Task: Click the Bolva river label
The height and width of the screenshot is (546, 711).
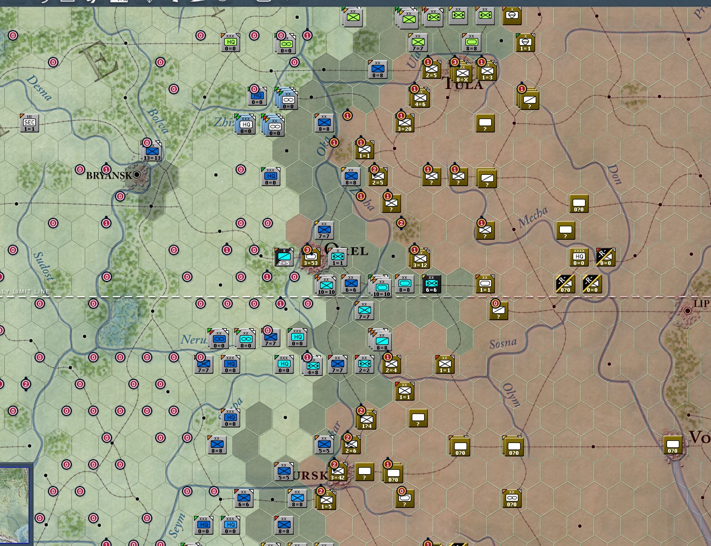Action: (x=158, y=121)
